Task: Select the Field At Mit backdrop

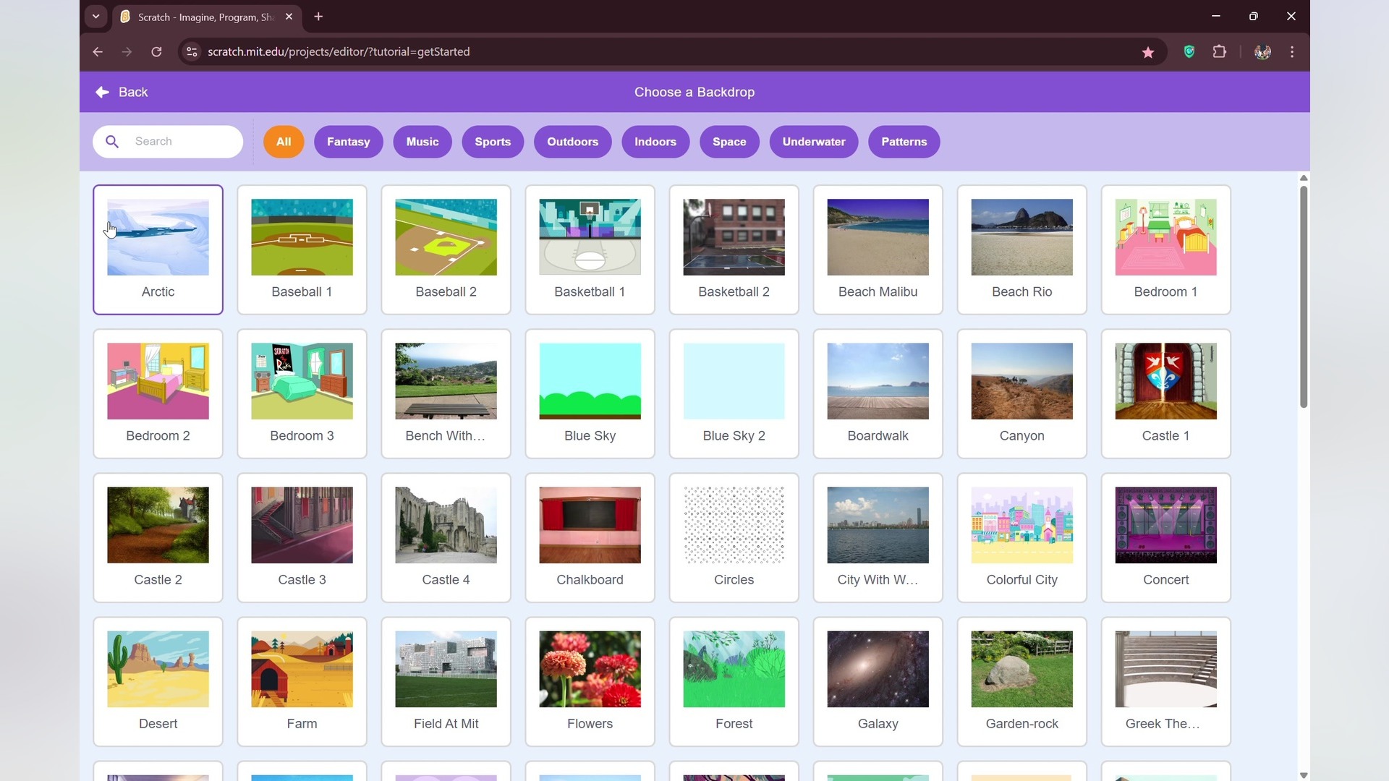Action: [446, 681]
